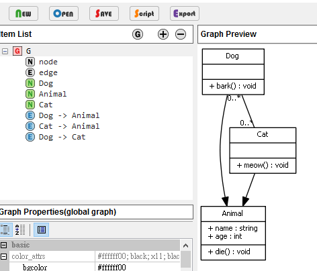The width and height of the screenshot is (317, 271).
Task: Click the Cat class box in preview
Action: coord(263,150)
